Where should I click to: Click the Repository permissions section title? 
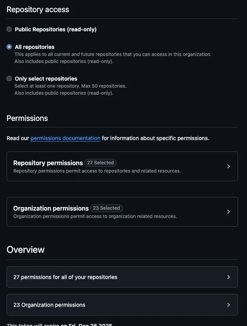pyautogui.click(x=48, y=163)
